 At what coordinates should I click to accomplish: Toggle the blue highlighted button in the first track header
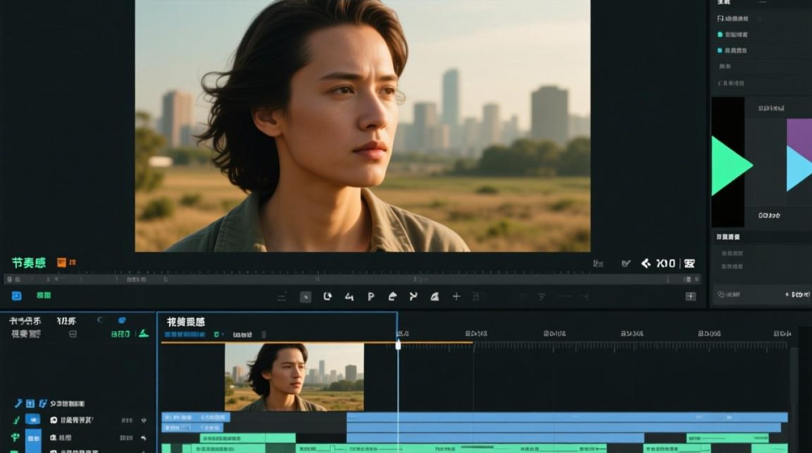[x=33, y=420]
